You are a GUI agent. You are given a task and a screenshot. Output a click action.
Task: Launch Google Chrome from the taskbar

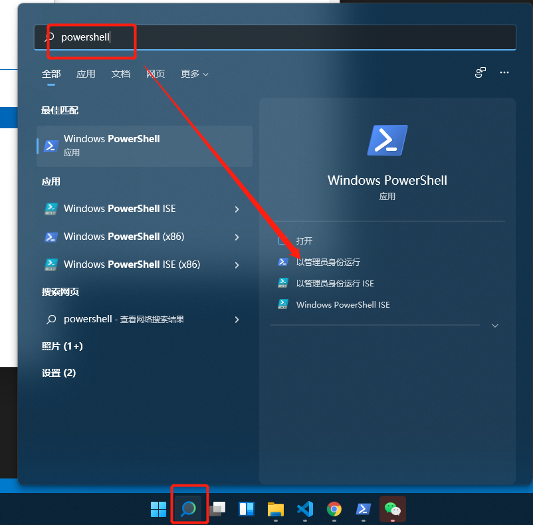click(334, 509)
